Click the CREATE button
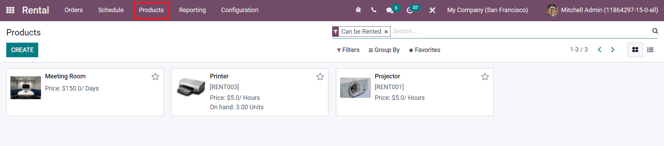Image resolution: width=664 pixels, height=146 pixels. 22,50
